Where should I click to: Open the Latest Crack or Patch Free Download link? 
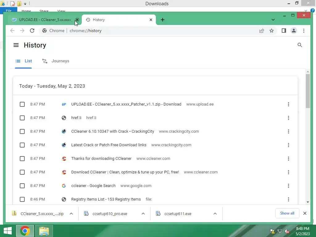click(109, 145)
